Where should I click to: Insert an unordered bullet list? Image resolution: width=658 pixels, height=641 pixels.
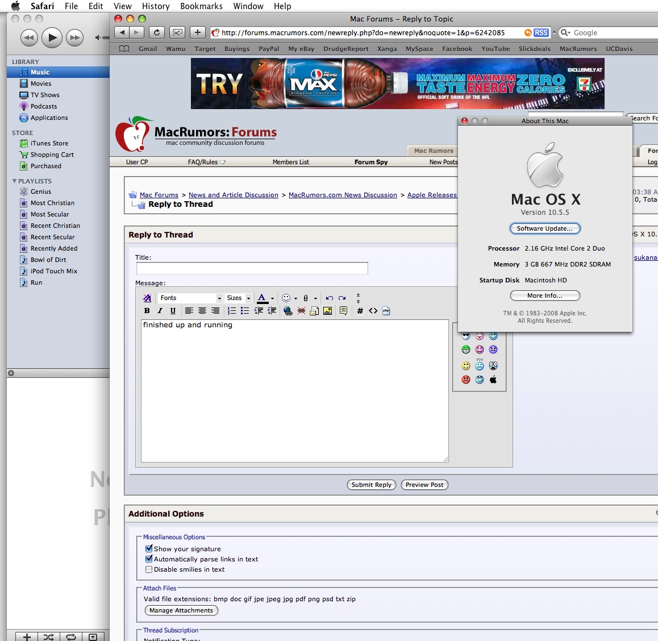click(245, 311)
